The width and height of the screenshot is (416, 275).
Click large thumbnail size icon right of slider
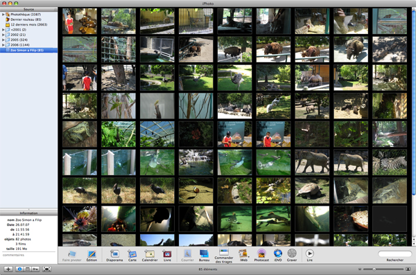tap(408, 269)
